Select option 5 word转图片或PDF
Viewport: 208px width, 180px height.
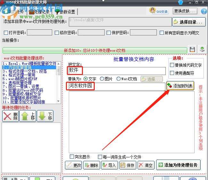29,79
